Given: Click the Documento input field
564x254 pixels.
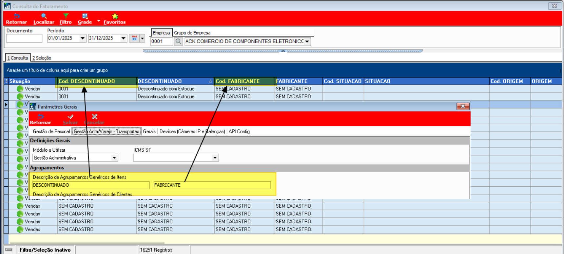Looking at the screenshot, I should (x=24, y=39).
